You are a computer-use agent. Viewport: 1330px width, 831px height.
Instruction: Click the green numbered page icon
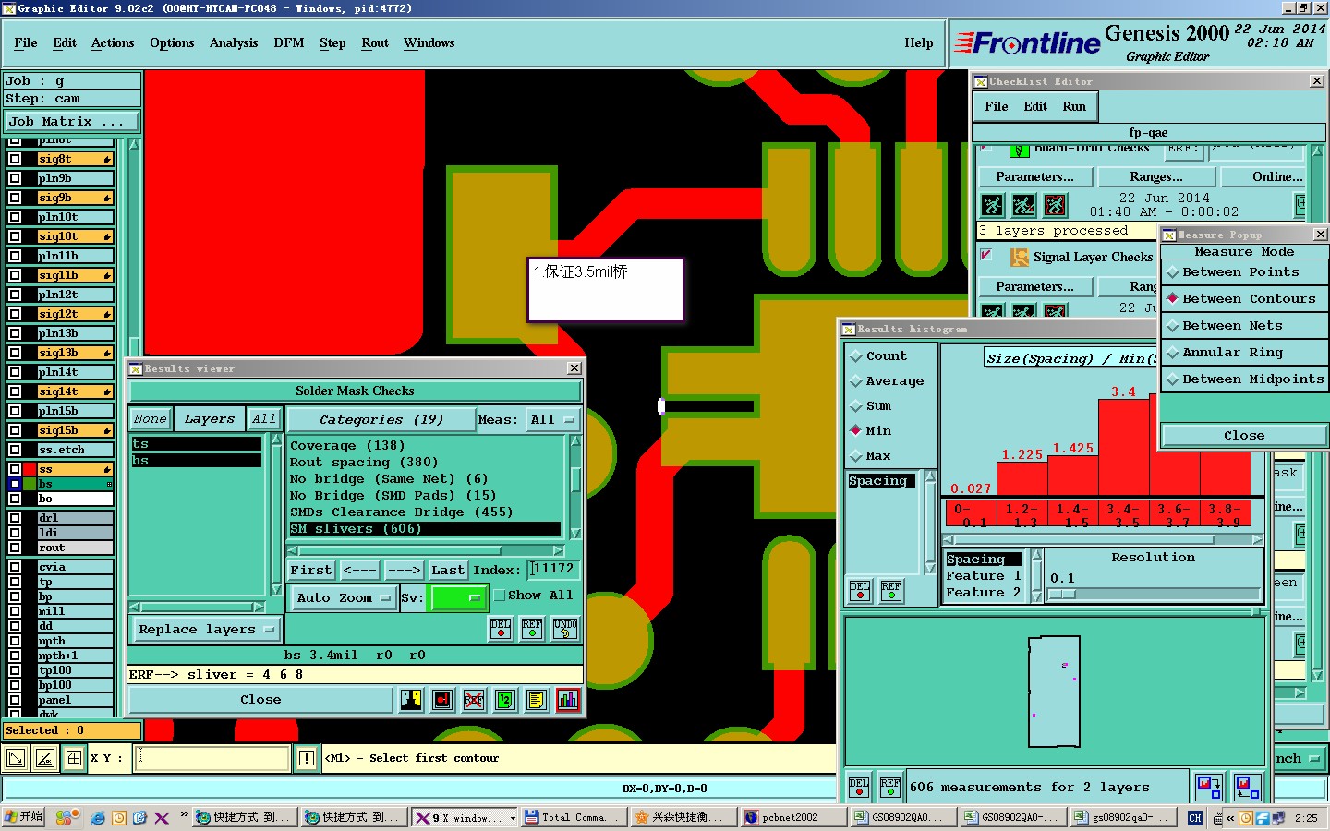tap(504, 700)
